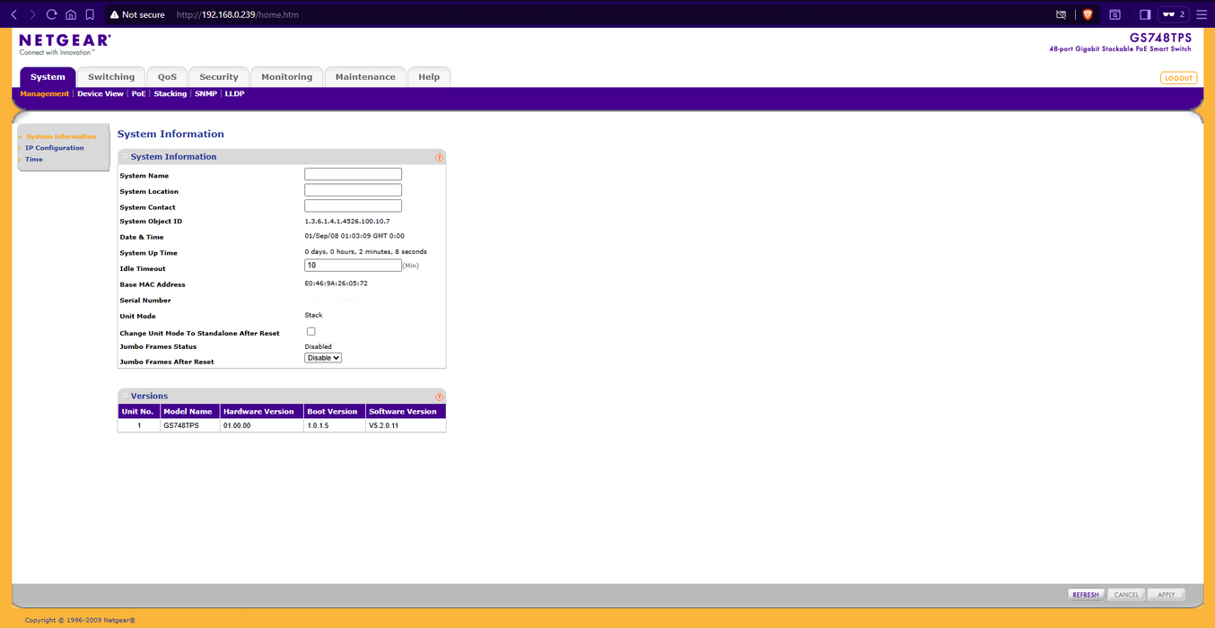The width and height of the screenshot is (1215, 628).
Task: Focus the System Name input field
Action: [x=354, y=174]
